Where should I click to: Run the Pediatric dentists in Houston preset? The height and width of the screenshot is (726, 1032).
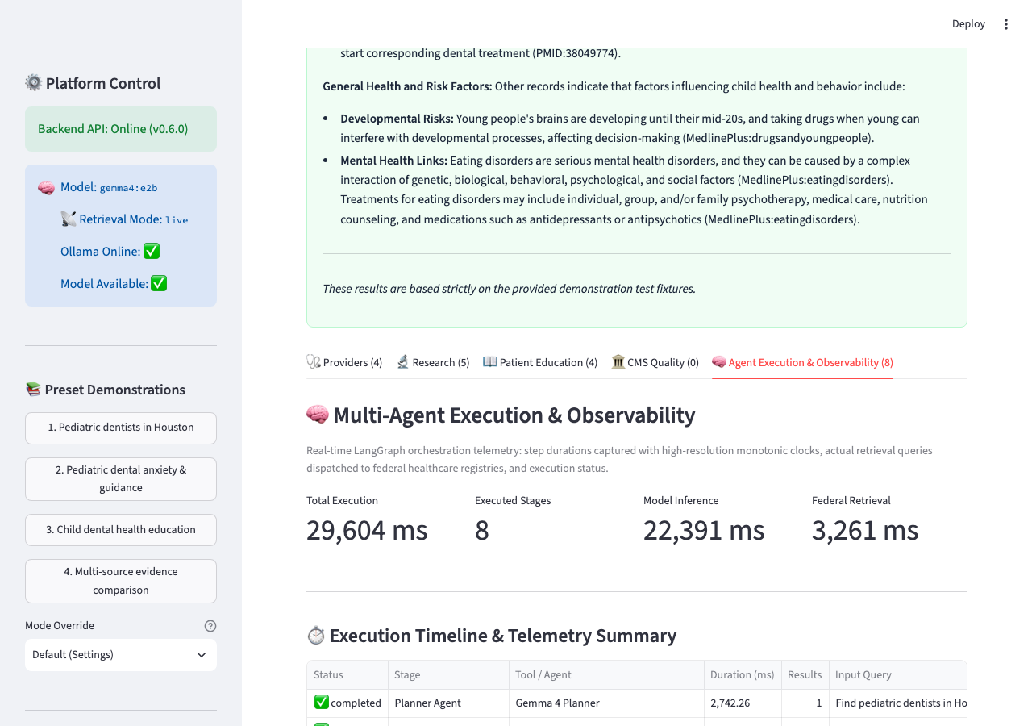click(x=121, y=428)
